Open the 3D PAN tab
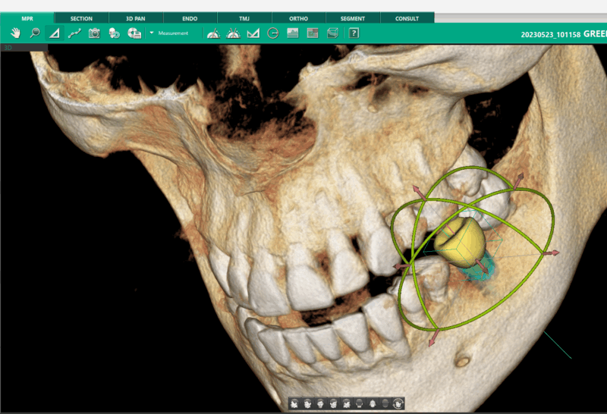 [x=135, y=18]
